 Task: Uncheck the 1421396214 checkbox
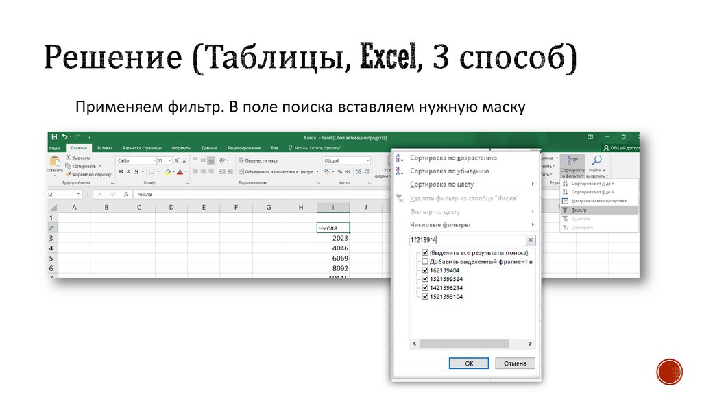click(x=425, y=287)
